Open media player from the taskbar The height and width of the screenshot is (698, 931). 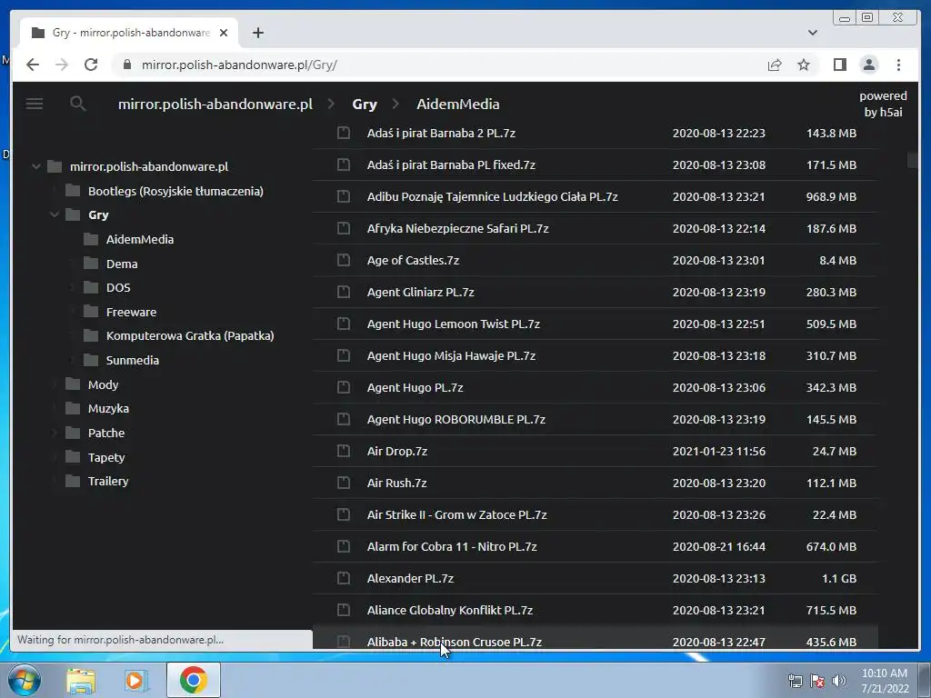click(135, 680)
